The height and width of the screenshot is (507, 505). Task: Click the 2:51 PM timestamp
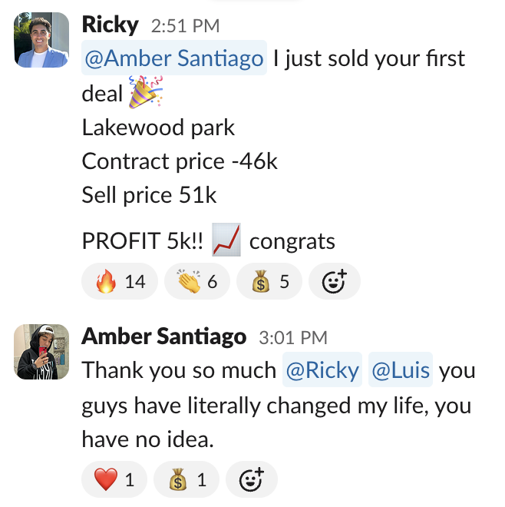click(x=185, y=25)
